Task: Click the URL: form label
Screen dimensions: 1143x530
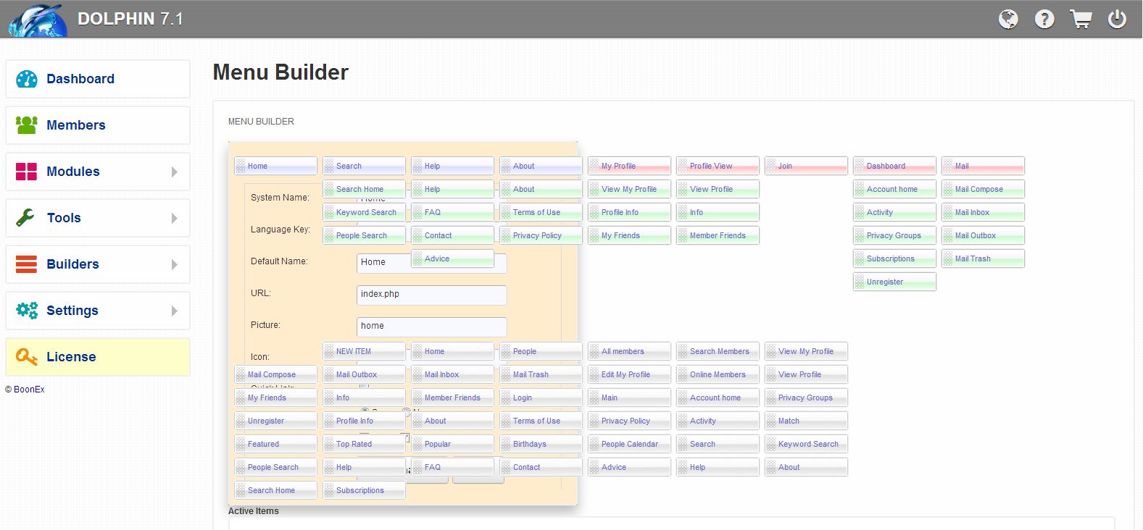Action: click(x=261, y=293)
